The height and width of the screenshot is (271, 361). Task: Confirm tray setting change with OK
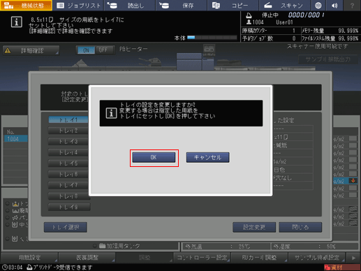click(x=154, y=158)
